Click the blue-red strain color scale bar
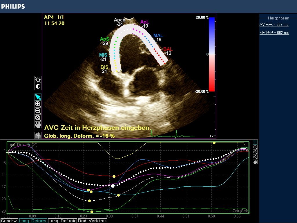This screenshot has height=223, width=297. [212, 54]
